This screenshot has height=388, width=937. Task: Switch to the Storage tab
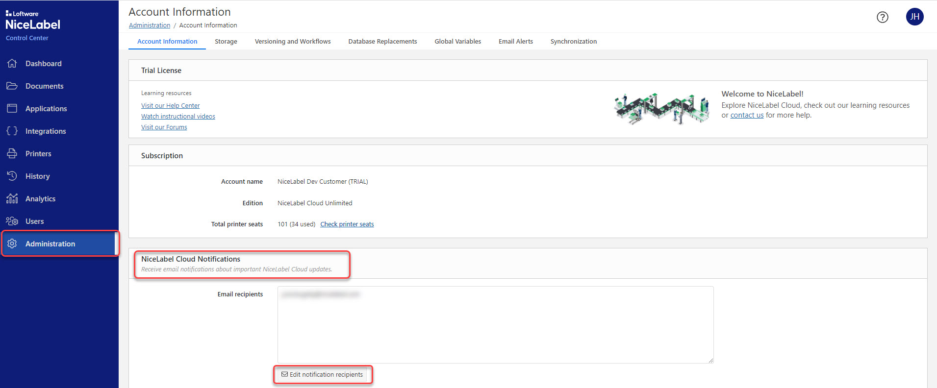tap(226, 42)
